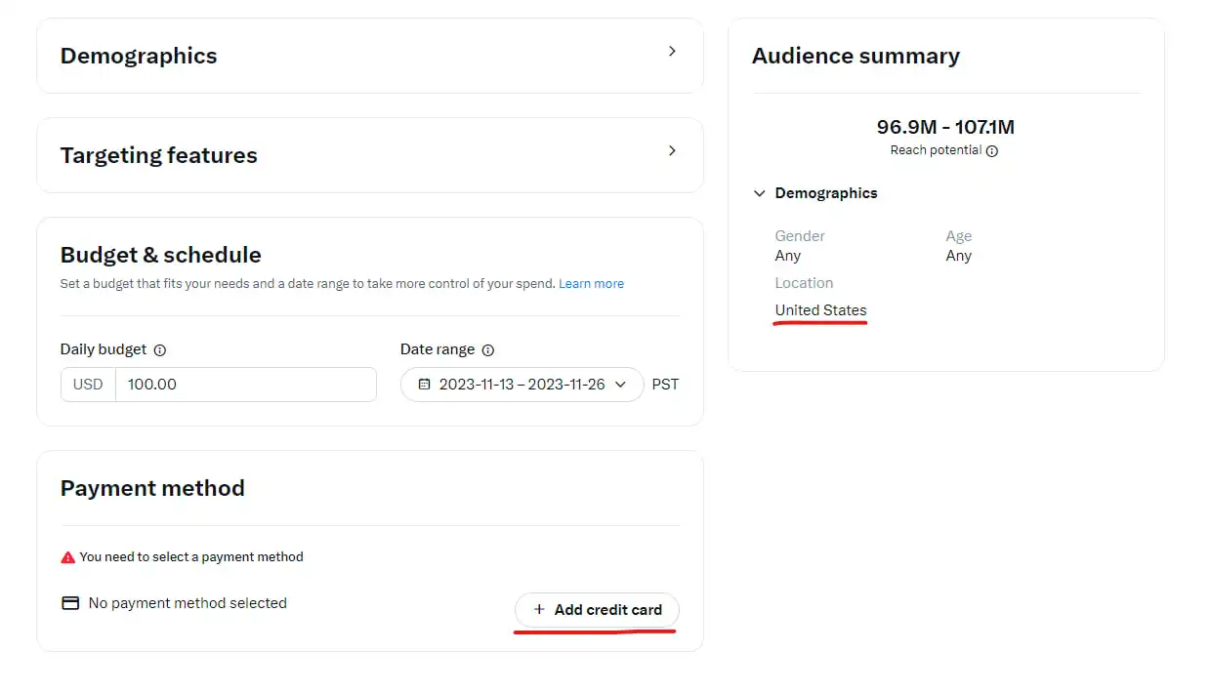Image resolution: width=1211 pixels, height=693 pixels.
Task: Click the PST timezone label
Action: point(665,385)
